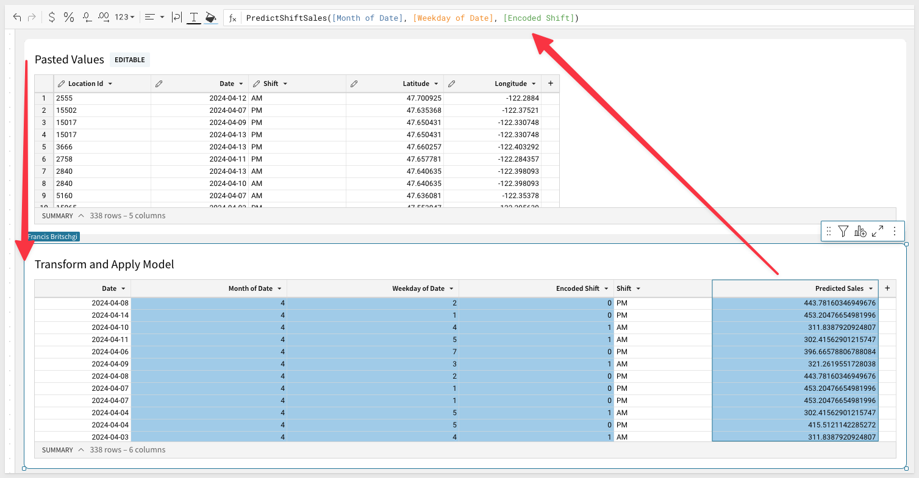Click the undo arrow in the toolbar

click(x=17, y=18)
